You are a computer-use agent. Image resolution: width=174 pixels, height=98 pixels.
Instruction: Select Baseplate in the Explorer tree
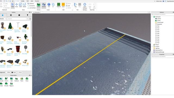(160, 24)
